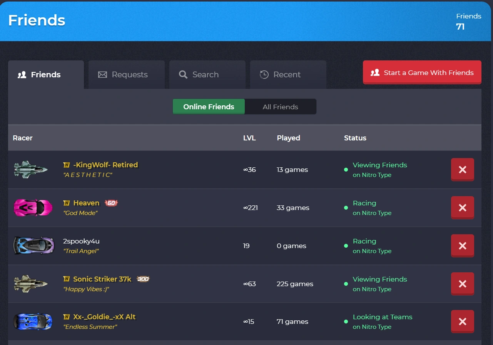Remove Xx-_Goldie_-xX Alt with red X
The width and height of the screenshot is (493, 345).
click(x=462, y=322)
